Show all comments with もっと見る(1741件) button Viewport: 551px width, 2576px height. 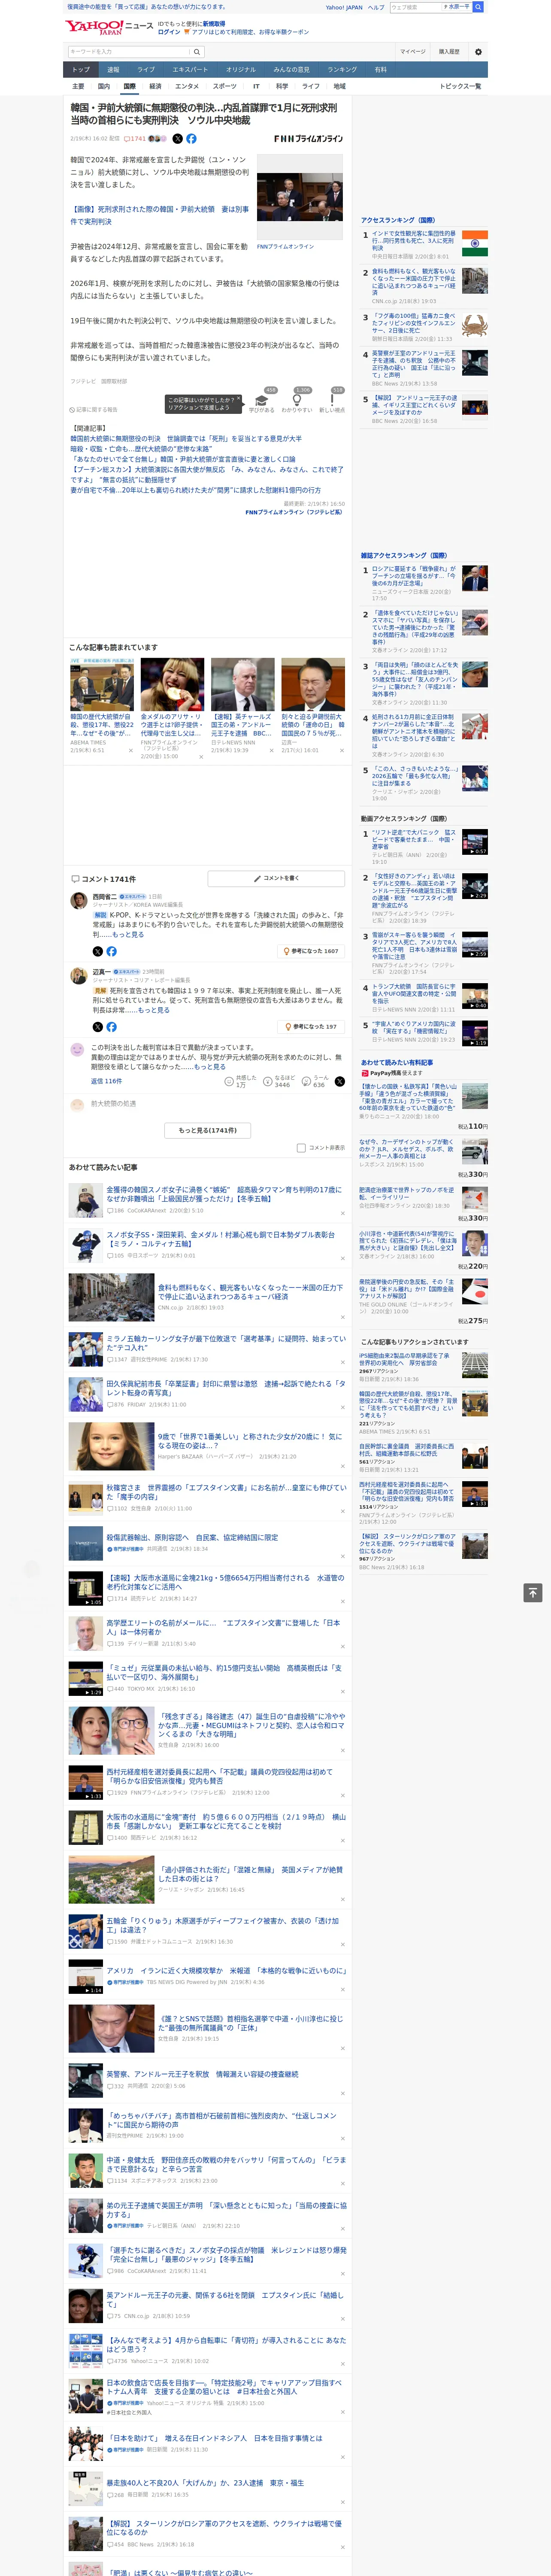point(208,1130)
